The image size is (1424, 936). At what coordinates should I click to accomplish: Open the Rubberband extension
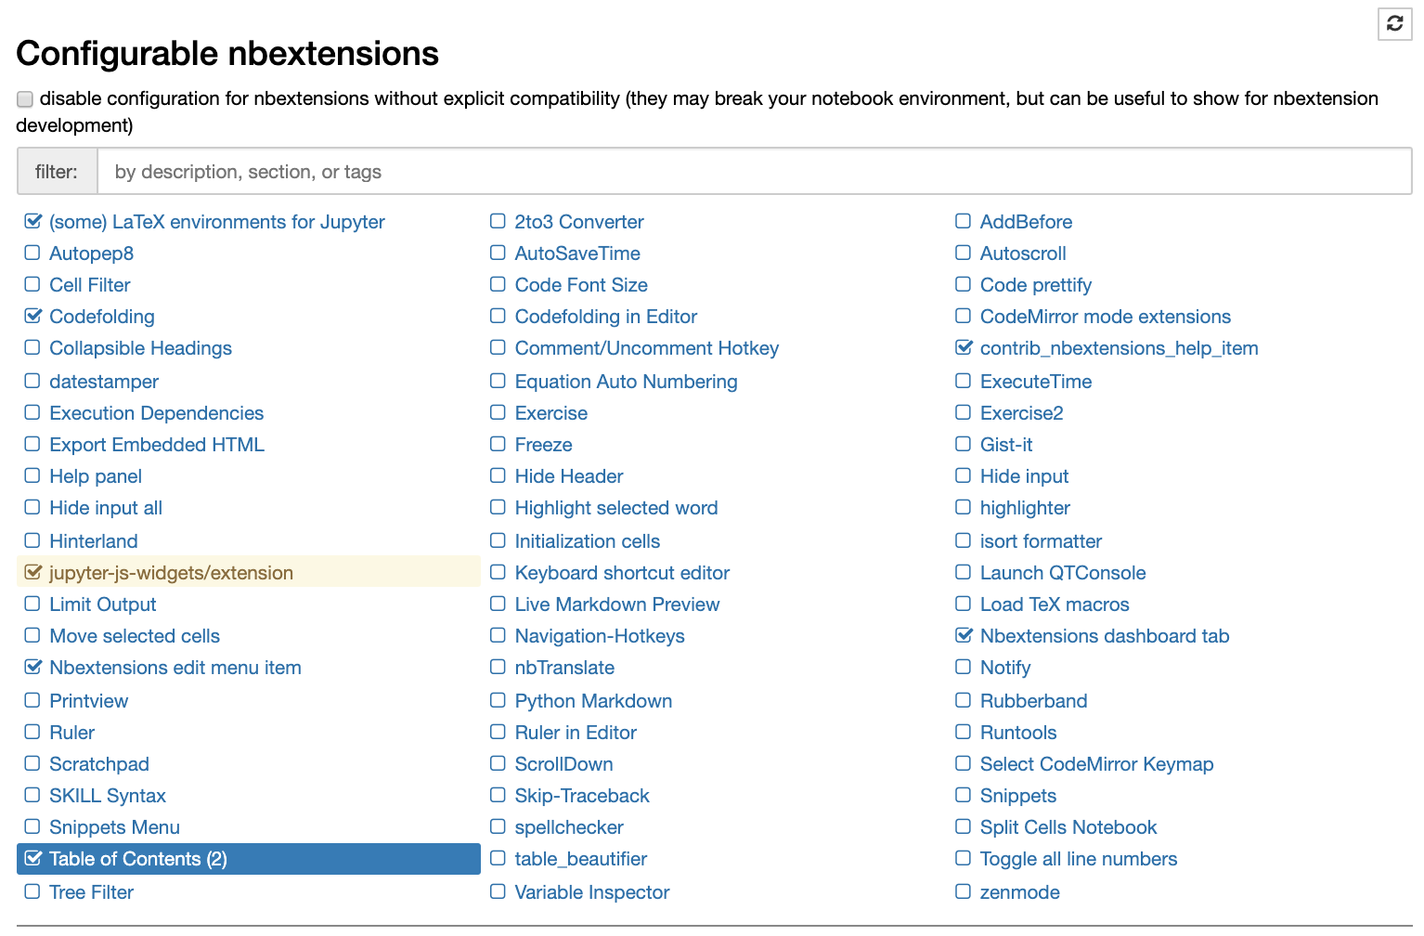pos(1034,701)
